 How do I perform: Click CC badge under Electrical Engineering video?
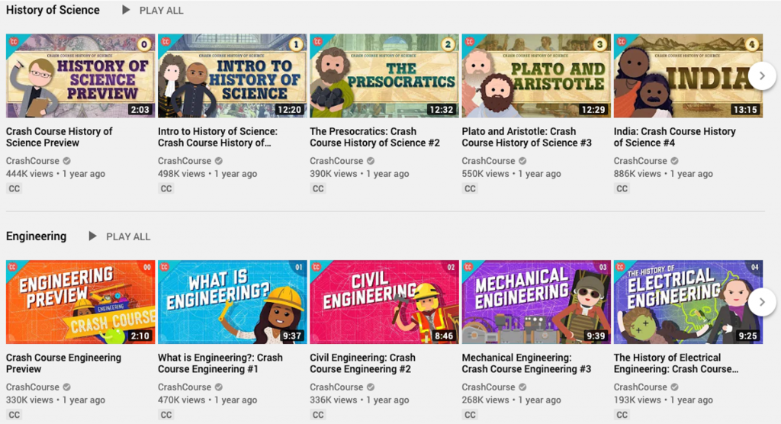(x=622, y=415)
